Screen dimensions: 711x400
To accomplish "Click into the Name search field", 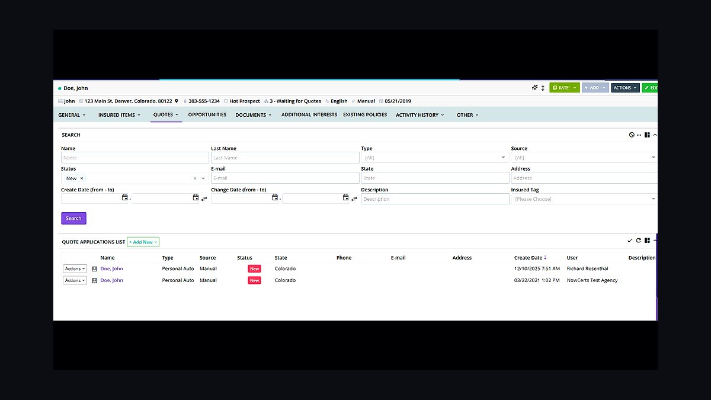I will tap(135, 158).
